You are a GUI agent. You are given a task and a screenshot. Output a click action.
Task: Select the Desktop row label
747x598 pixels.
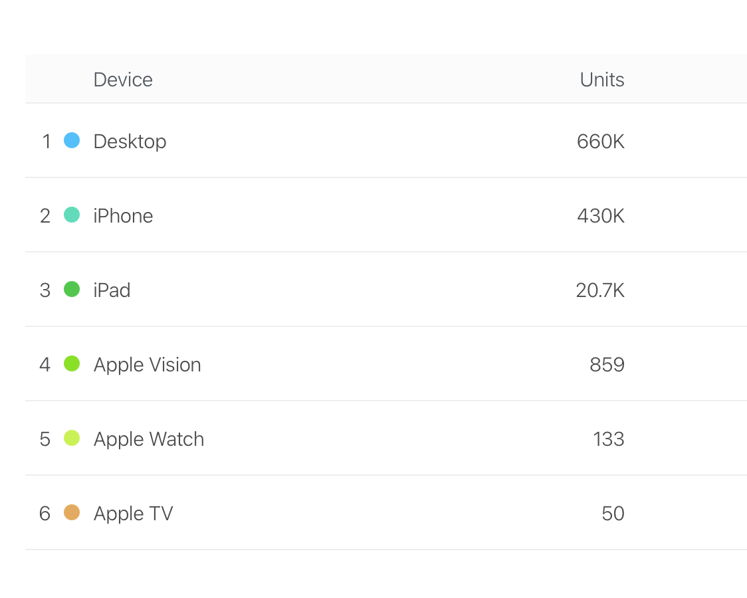(130, 142)
